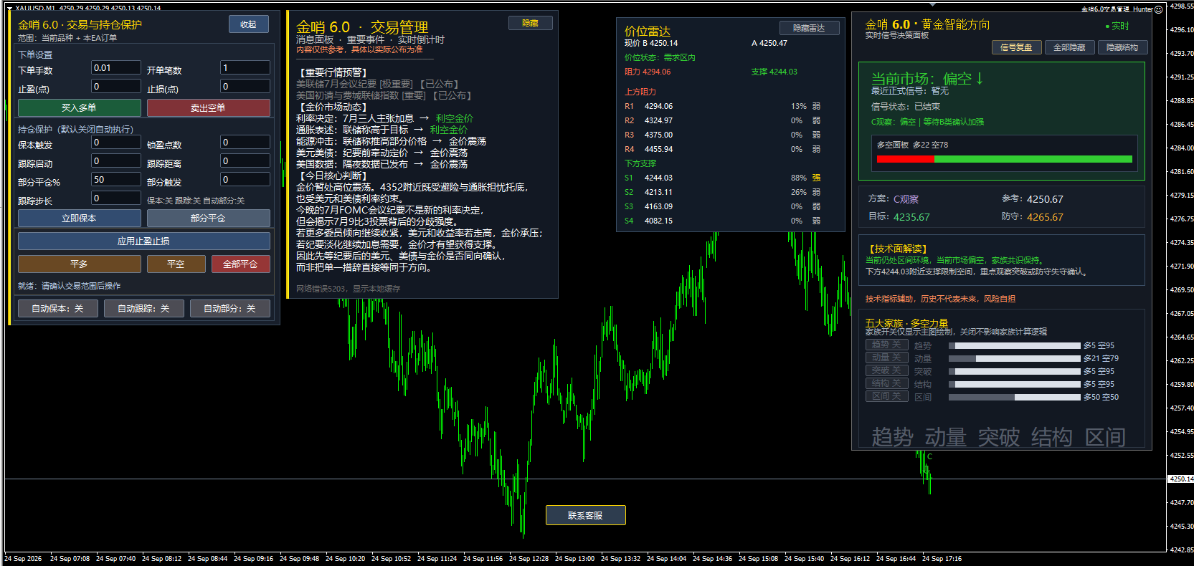
Task: Click the 联系客服 contact support button
Action: click(585, 515)
